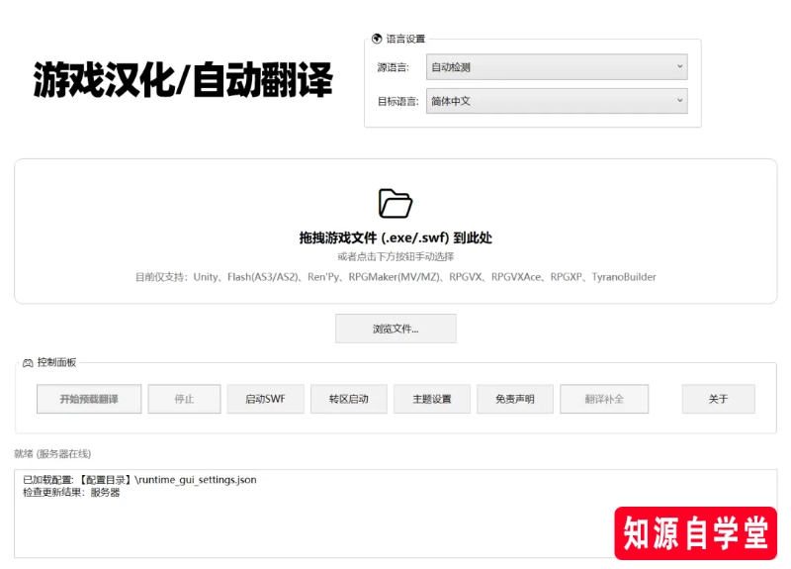Click the open folder icon in drop zone
This screenshot has width=791, height=569.
(395, 203)
